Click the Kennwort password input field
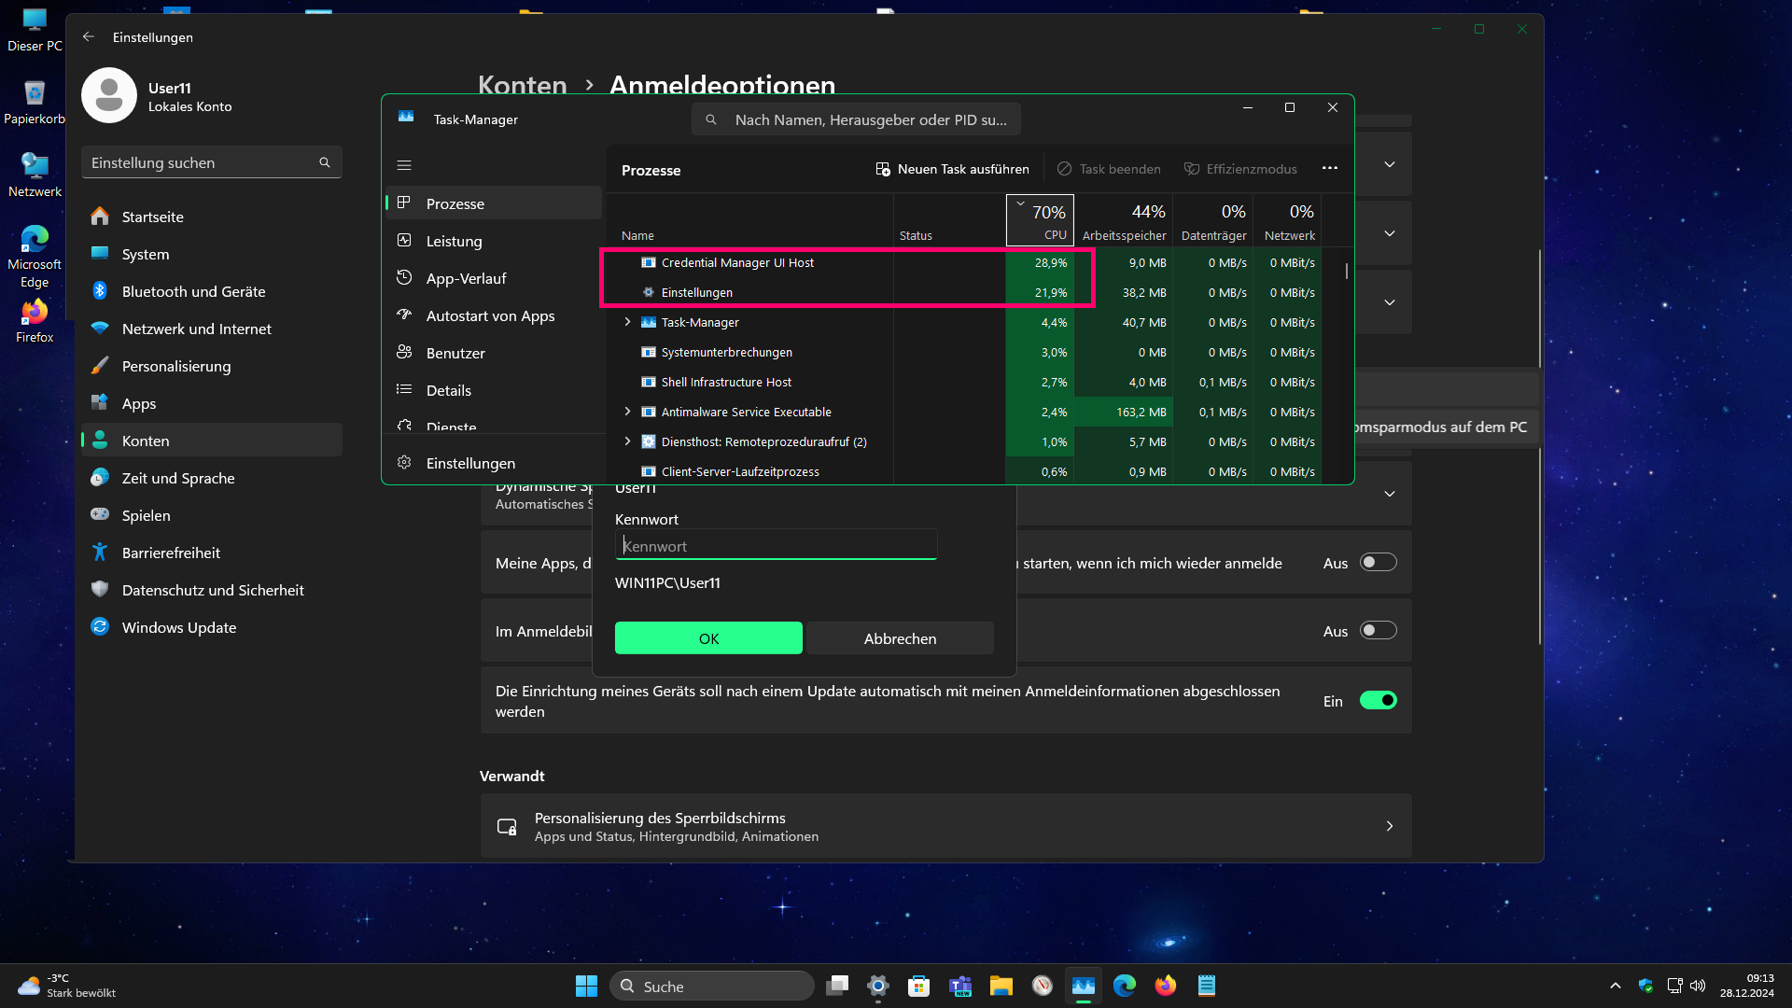Image resolution: width=1792 pixels, height=1008 pixels. point(776,546)
